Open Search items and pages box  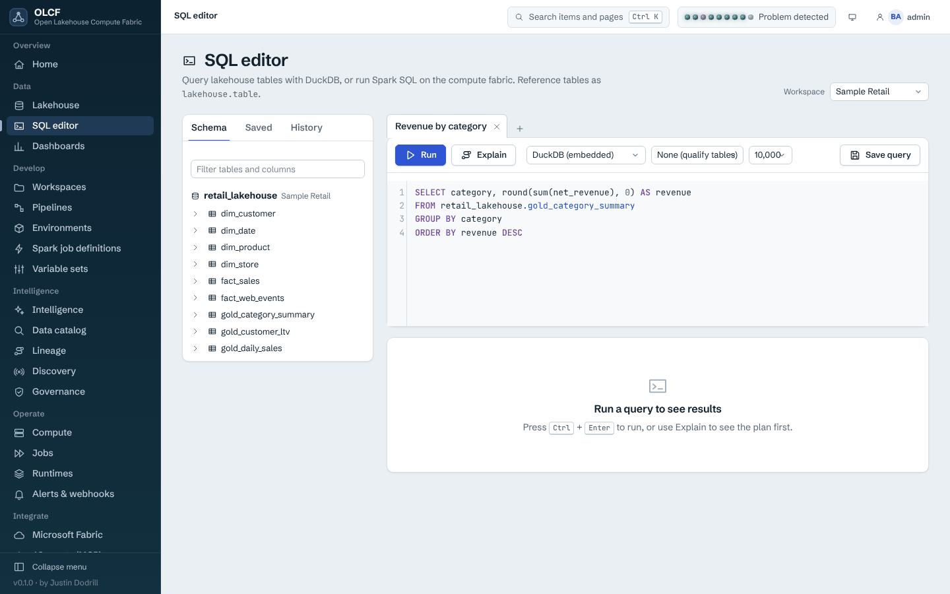tap(588, 17)
